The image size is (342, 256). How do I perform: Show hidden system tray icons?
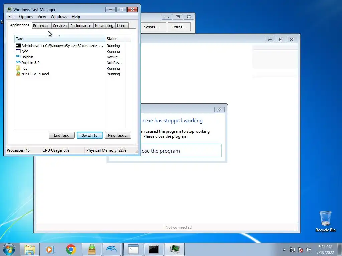click(x=284, y=250)
